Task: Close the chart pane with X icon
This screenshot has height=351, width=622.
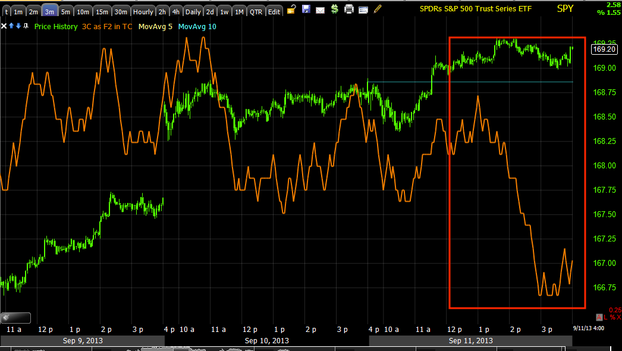Action: click(x=4, y=26)
